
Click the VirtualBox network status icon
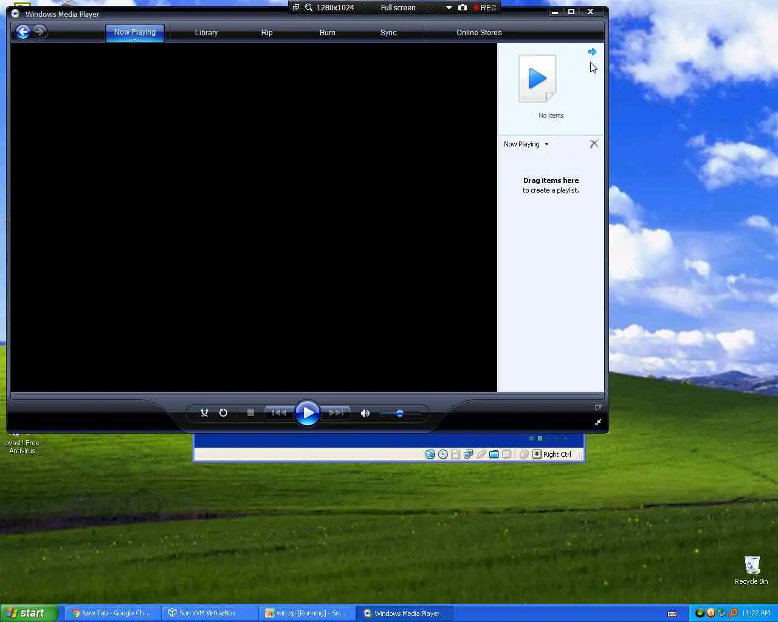click(x=468, y=454)
